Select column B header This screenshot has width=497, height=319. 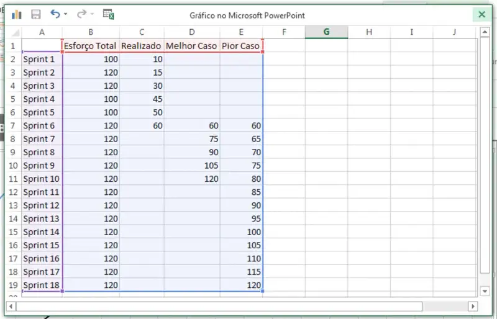[x=91, y=32]
